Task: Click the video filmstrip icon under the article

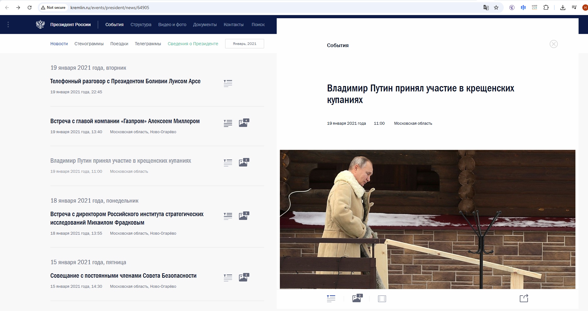Action: tap(382, 299)
